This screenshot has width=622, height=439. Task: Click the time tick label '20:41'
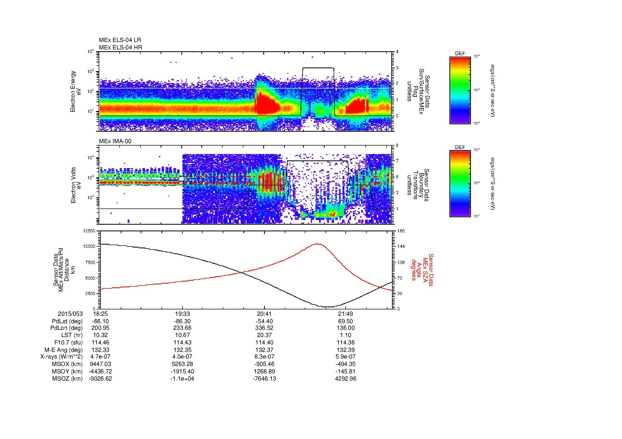264,314
